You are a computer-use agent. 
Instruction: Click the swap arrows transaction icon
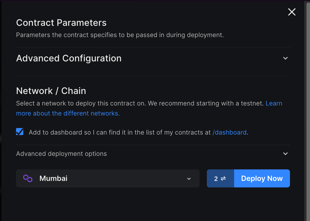coord(223,178)
